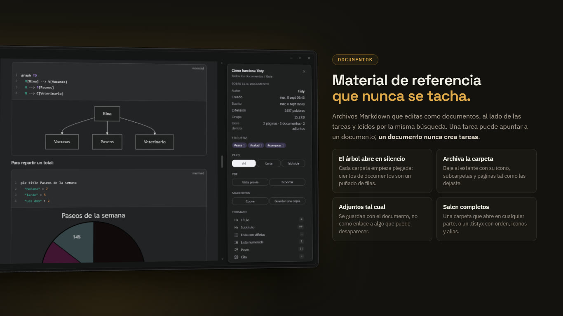563x316 pixels.
Task: Click the Título format row label
Action: [x=245, y=220]
